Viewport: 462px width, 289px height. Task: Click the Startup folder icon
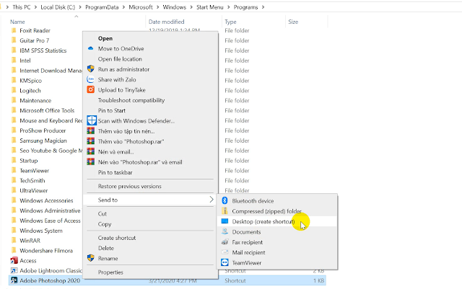click(14, 161)
